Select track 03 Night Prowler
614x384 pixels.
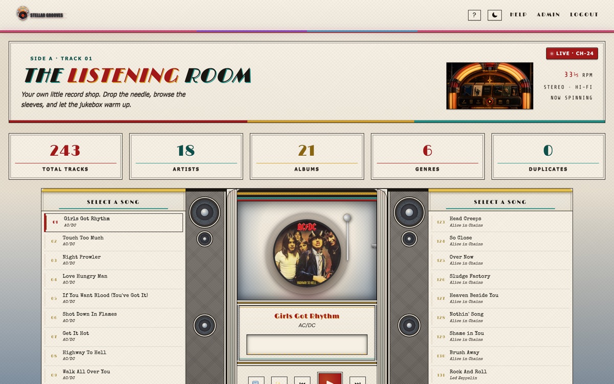tap(114, 260)
